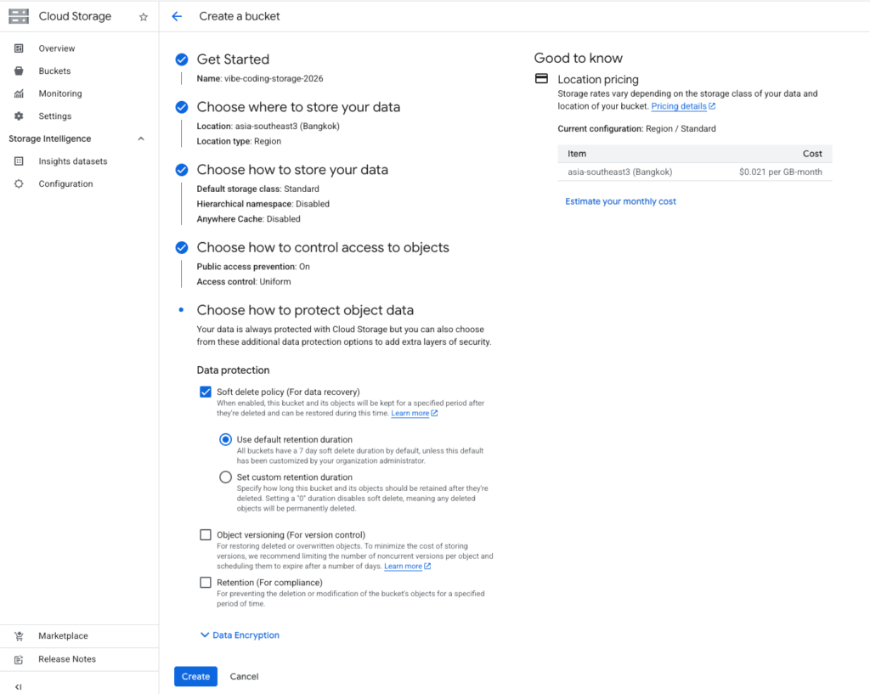This screenshot has height=694, width=870.
Task: Uncheck the Soft delete policy checkbox
Action: tap(206, 392)
